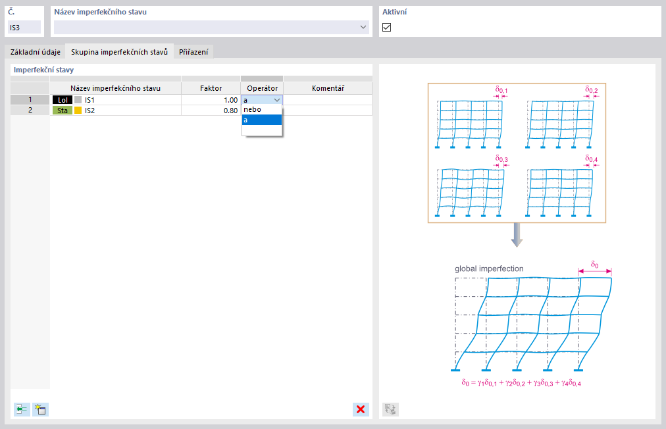Select the IS1 name cell
Image resolution: width=666 pixels, height=429 pixels.
tap(116, 100)
